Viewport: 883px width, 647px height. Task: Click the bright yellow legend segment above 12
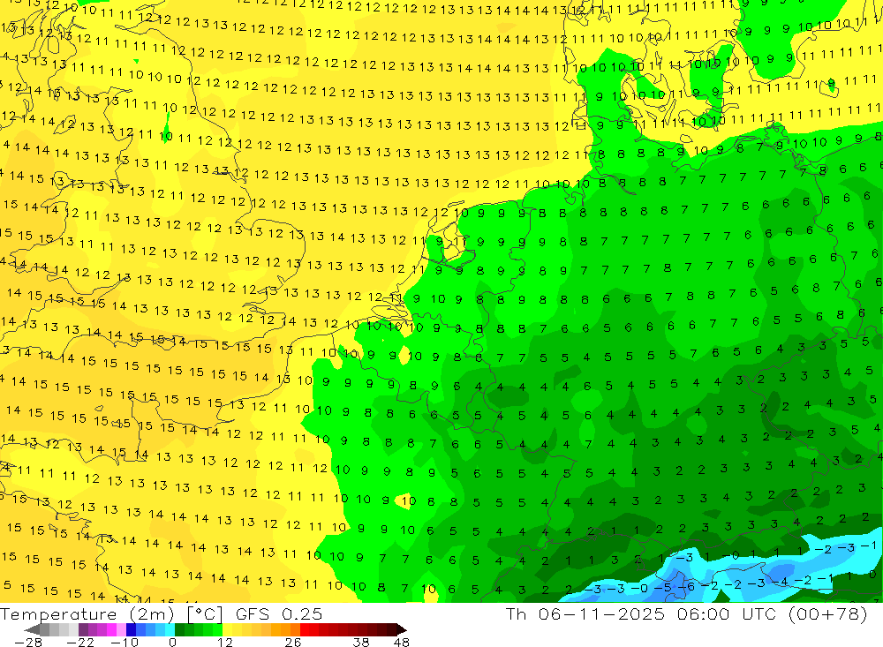(228, 629)
